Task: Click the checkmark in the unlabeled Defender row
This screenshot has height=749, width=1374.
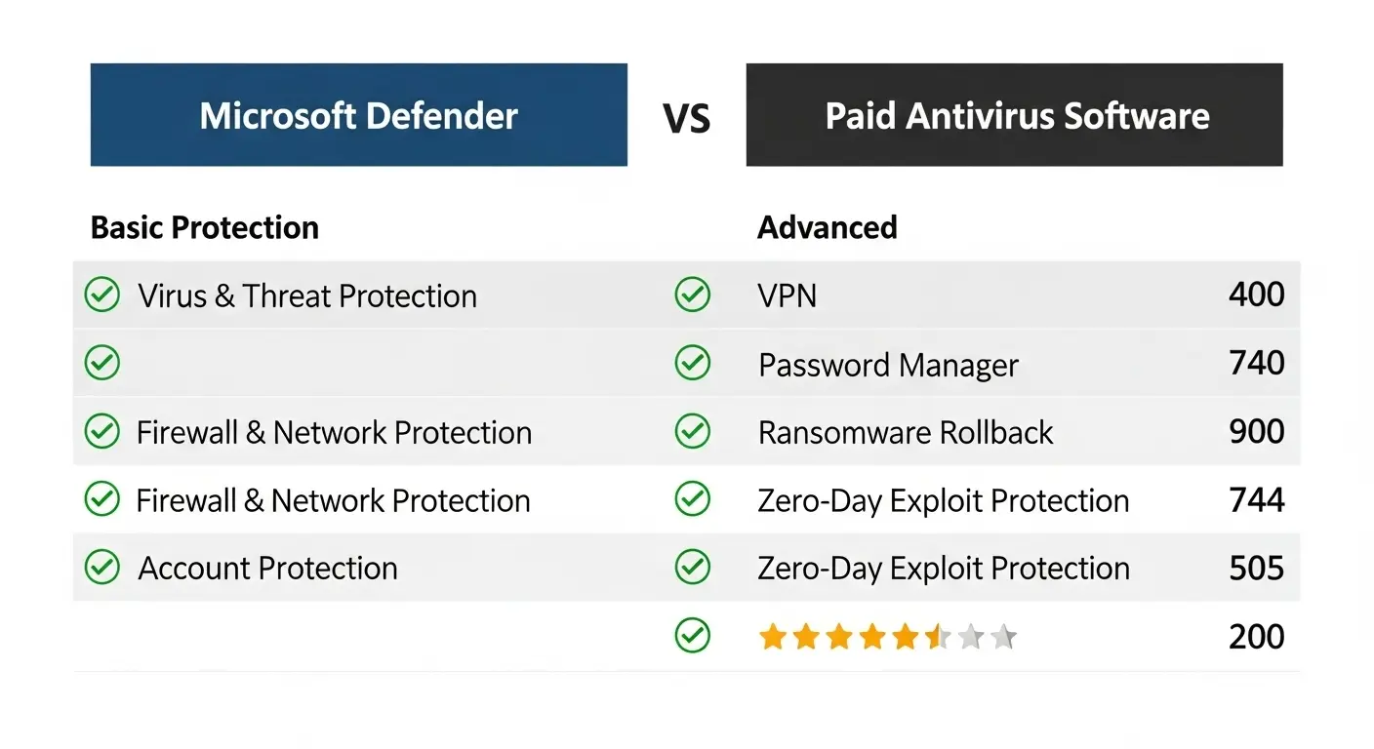Action: click(x=102, y=363)
